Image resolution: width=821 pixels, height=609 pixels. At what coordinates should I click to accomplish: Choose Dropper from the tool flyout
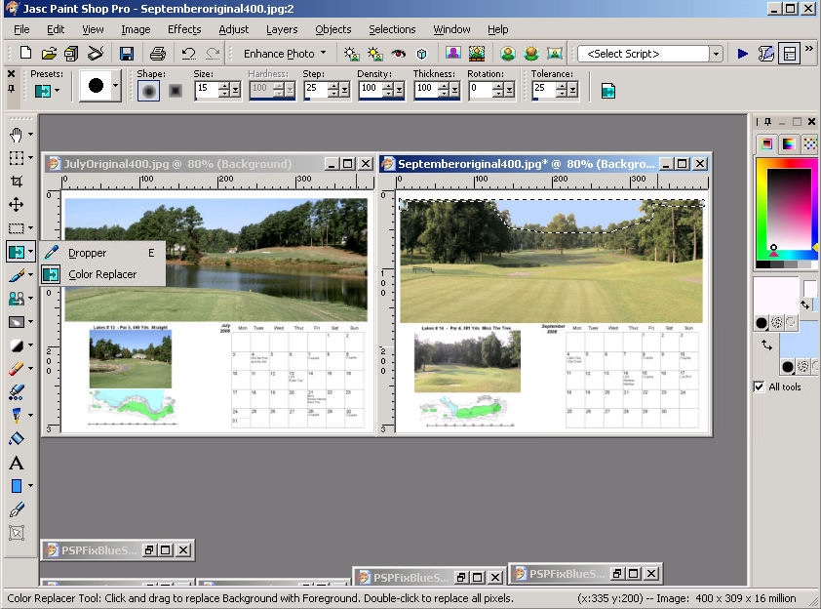87,253
